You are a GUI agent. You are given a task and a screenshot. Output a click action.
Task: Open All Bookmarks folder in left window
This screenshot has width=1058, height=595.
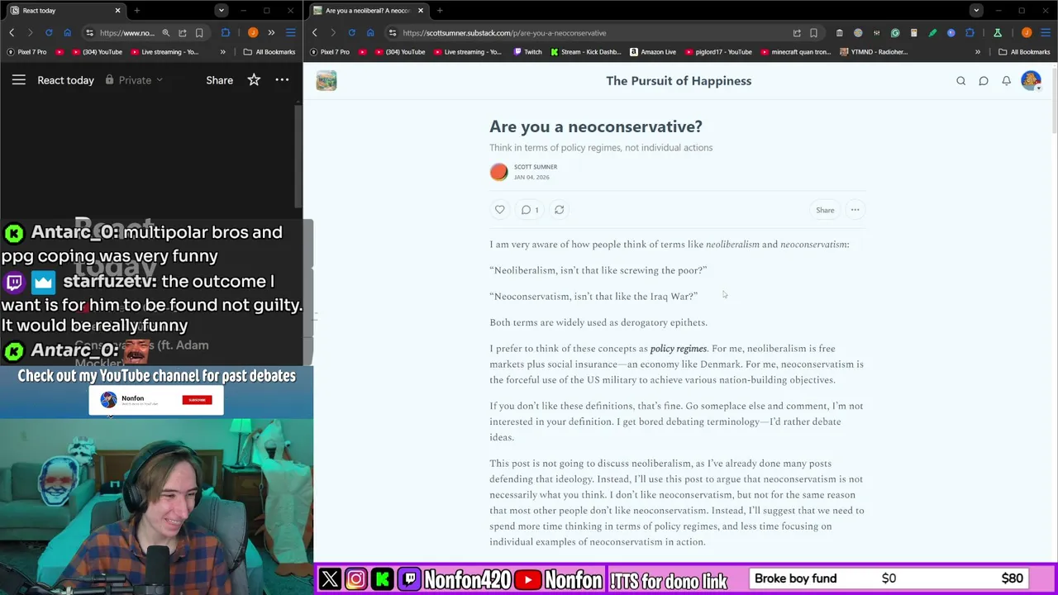pos(269,52)
